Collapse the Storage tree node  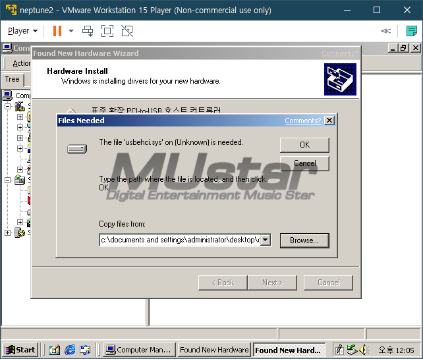point(7,180)
